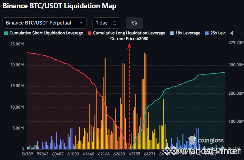The image size is (244, 160).
Task: Click the 61648 price axis label
Action: (x=89, y=154)
